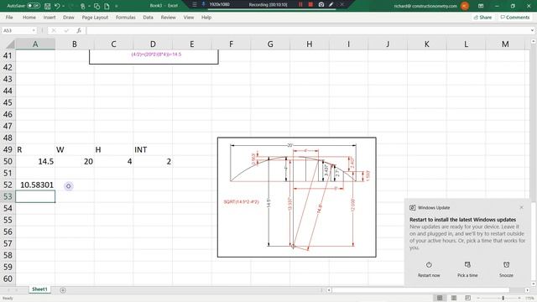Screen dimensions: 537x302
Task: Click the horizontal scrollbar right arrow
Action: click(x=528, y=290)
